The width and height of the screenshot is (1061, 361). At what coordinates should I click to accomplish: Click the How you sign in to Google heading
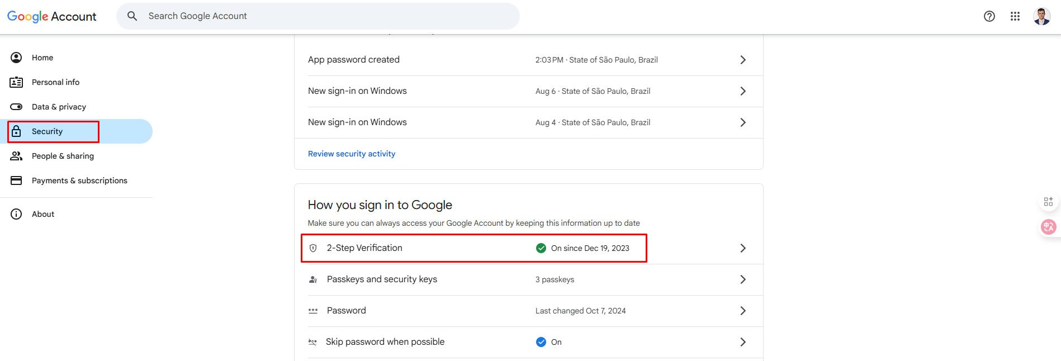380,205
